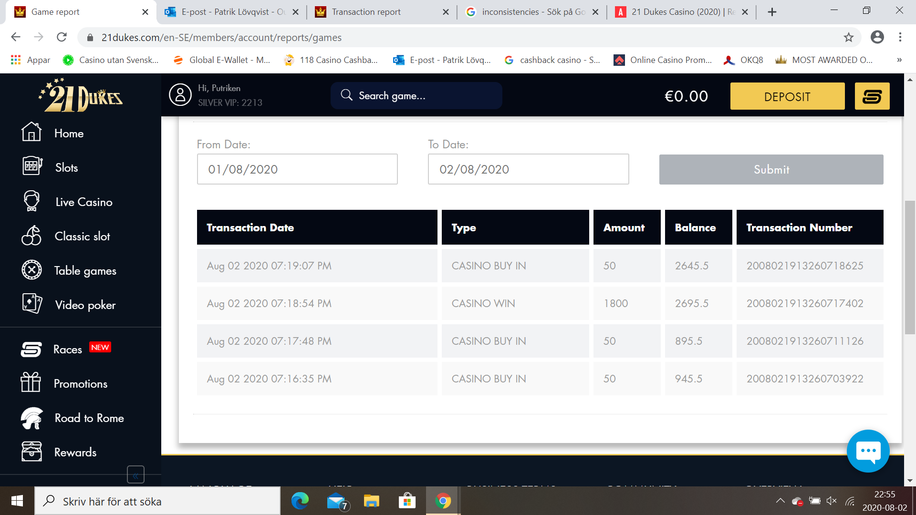Toggle the muted volume tray icon
This screenshot has width=916, height=515.
click(x=832, y=501)
